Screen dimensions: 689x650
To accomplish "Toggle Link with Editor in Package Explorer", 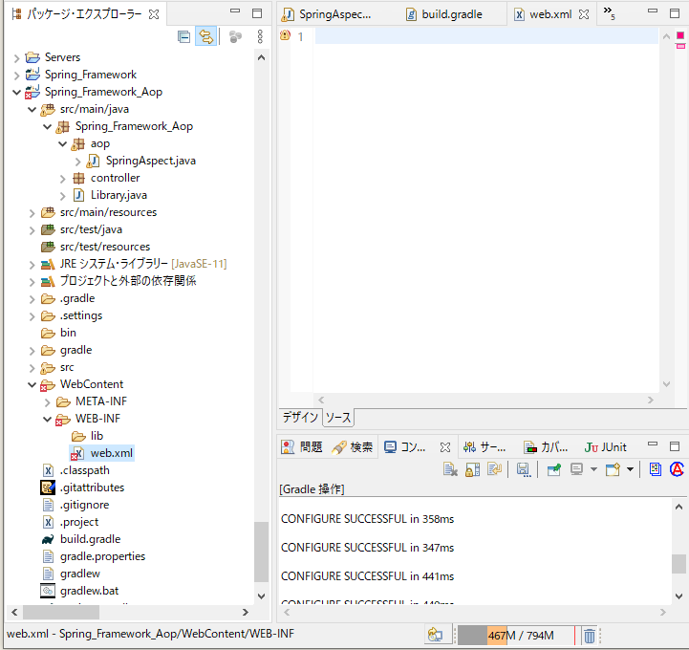I will point(205,37).
